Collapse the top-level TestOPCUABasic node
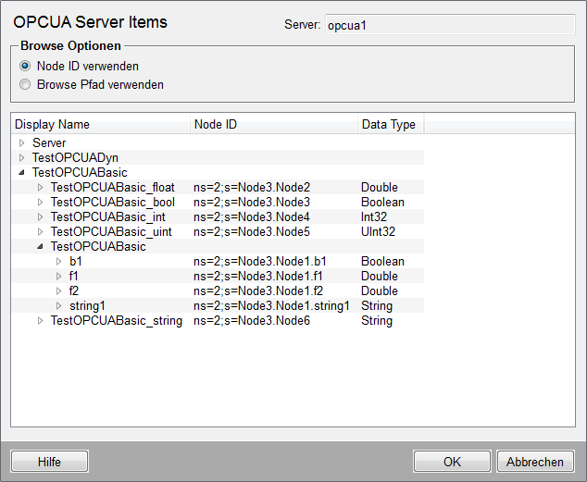 [22, 173]
